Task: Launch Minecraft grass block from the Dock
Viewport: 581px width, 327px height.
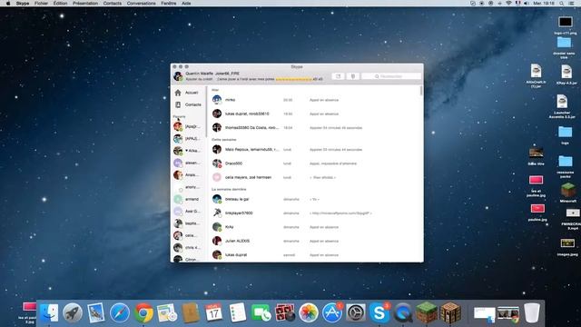Action: click(427, 312)
